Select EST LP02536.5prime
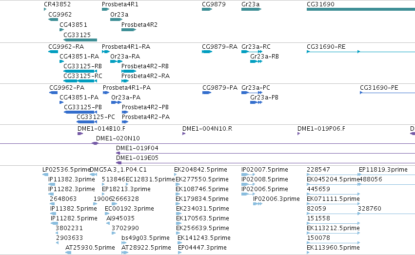415x255 pixels. 45,175
